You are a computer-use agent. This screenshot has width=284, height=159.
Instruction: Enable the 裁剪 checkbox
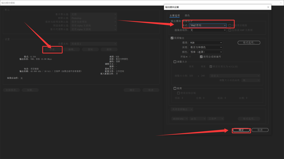click(175, 88)
